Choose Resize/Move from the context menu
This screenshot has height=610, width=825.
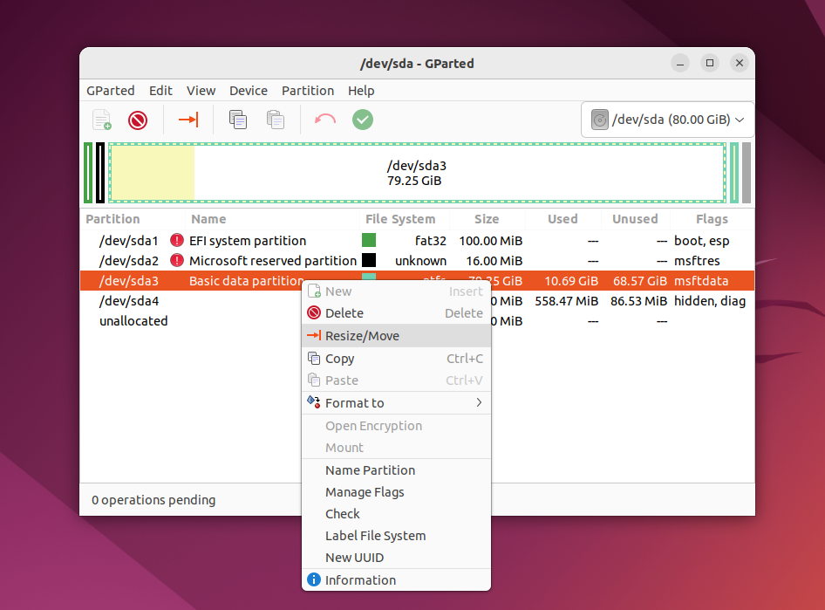click(396, 336)
